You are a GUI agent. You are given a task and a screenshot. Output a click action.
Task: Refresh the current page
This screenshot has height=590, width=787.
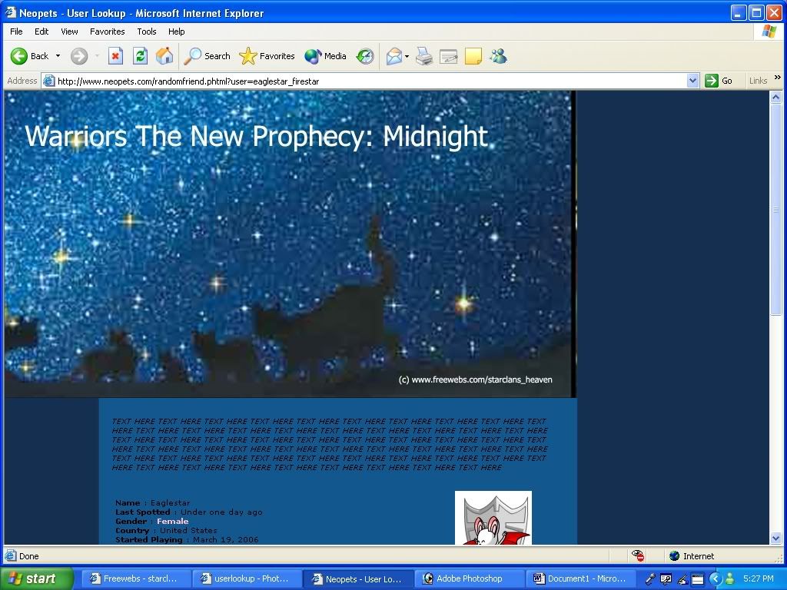pyautogui.click(x=140, y=56)
